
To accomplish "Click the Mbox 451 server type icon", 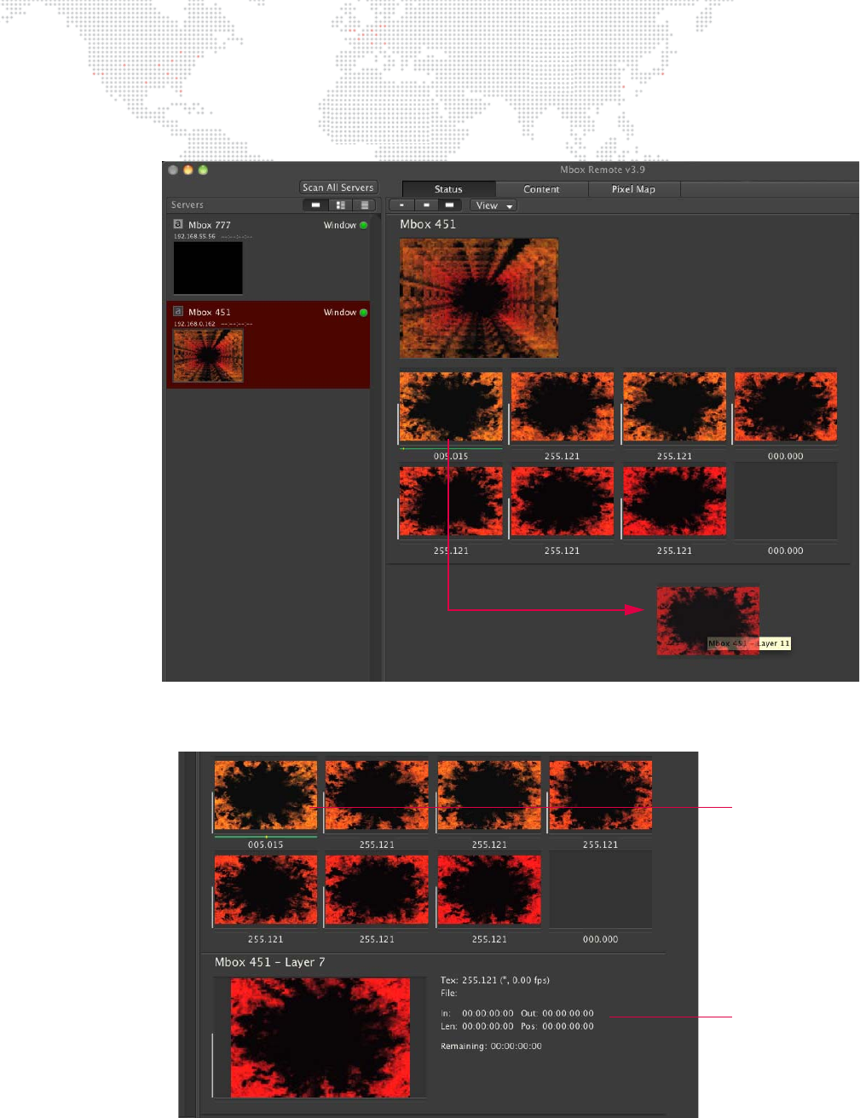I will [x=178, y=312].
